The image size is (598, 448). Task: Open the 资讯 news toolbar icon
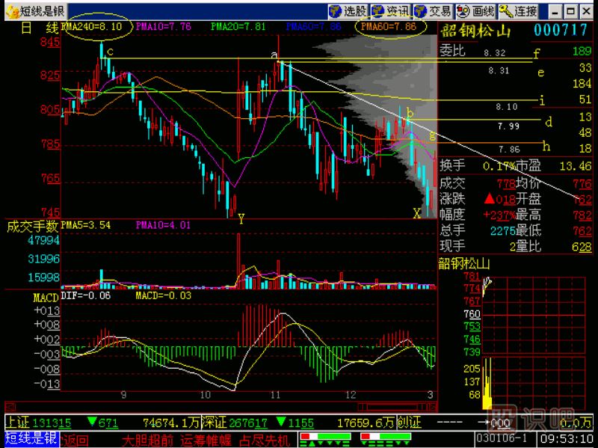(x=391, y=10)
